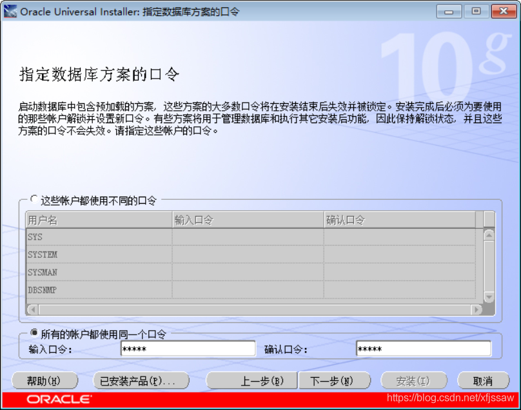The width and height of the screenshot is (521, 410).
Task: Click SYSMAN row 输入口令 cell
Action: pos(248,272)
